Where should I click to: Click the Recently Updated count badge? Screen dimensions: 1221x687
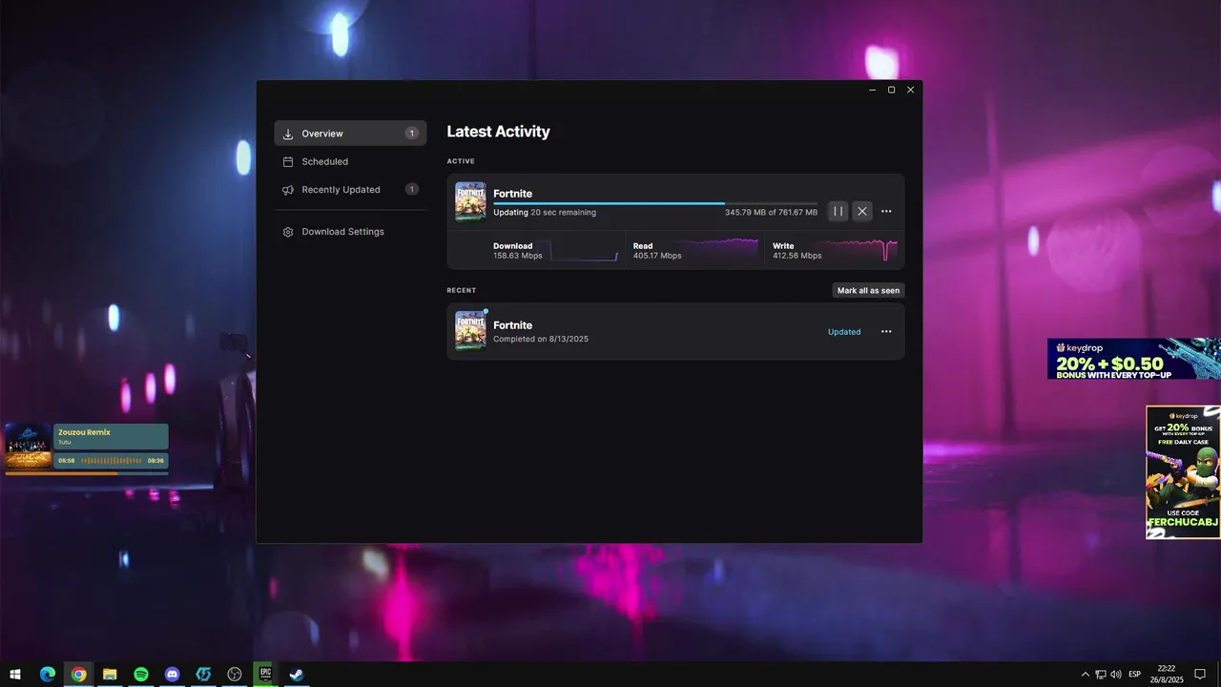(411, 189)
